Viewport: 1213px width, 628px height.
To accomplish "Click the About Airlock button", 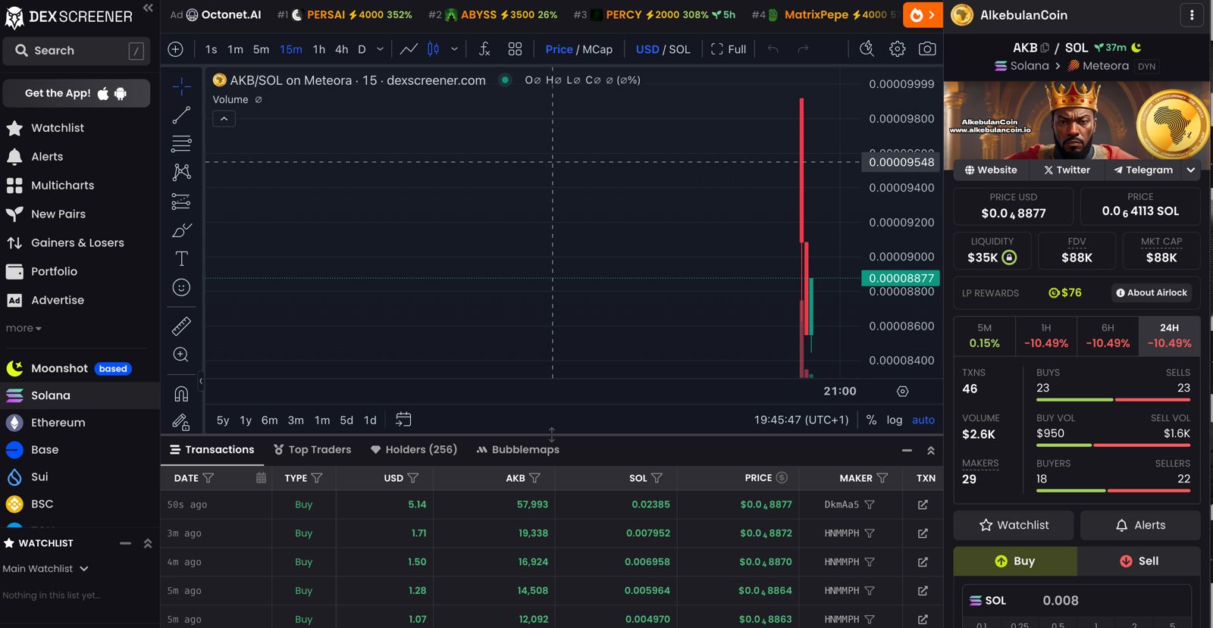I will click(x=1151, y=293).
